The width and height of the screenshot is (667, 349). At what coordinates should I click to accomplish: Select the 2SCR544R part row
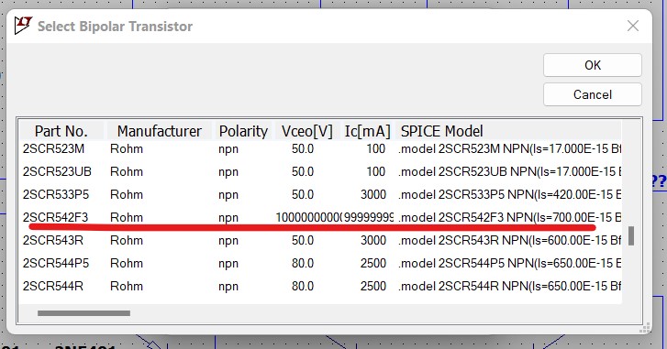pos(321,287)
